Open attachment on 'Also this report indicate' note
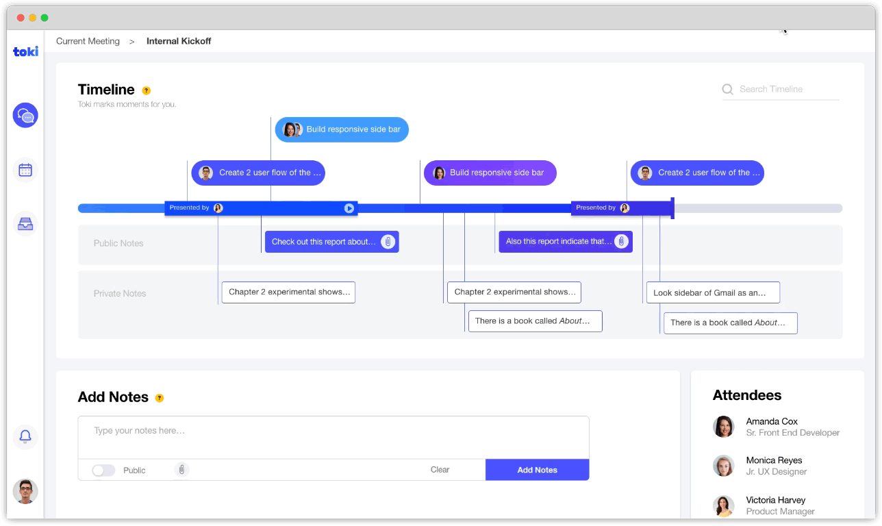 [621, 241]
